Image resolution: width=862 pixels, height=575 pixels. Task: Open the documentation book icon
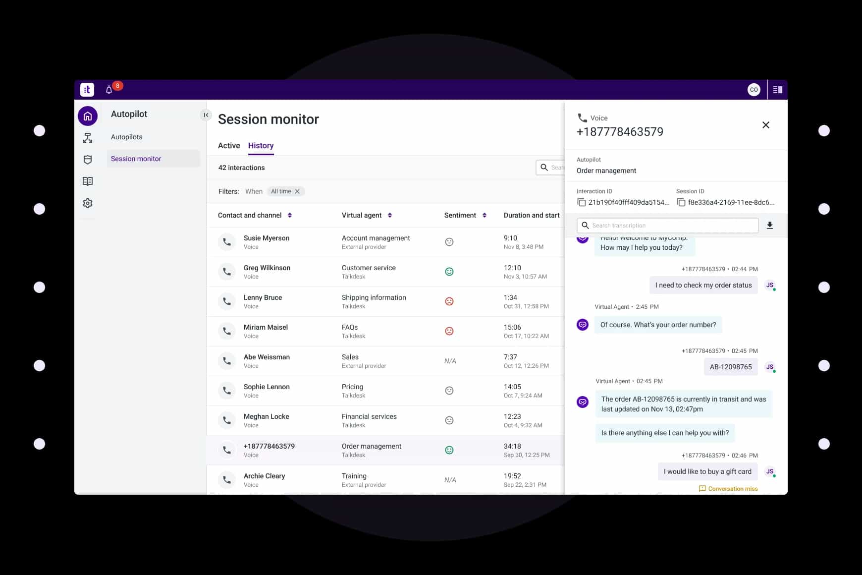[x=88, y=181]
